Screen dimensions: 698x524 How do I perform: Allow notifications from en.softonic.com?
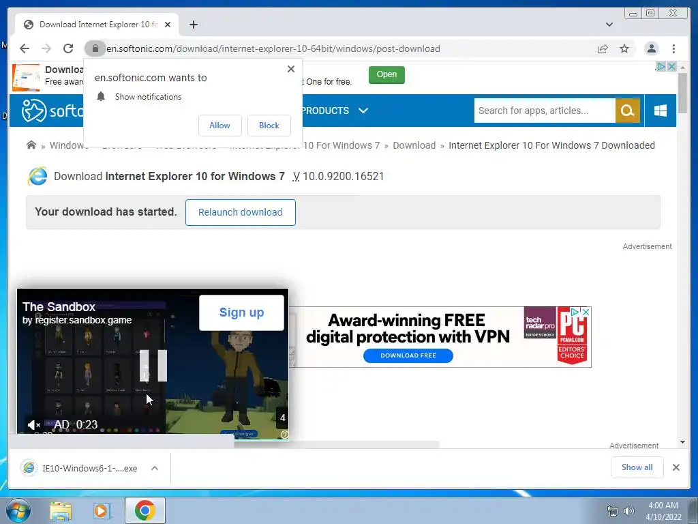point(220,126)
